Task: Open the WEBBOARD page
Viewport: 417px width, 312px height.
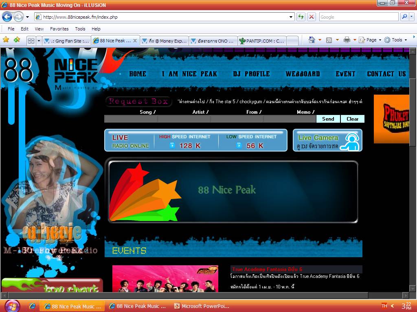Action: [303, 74]
